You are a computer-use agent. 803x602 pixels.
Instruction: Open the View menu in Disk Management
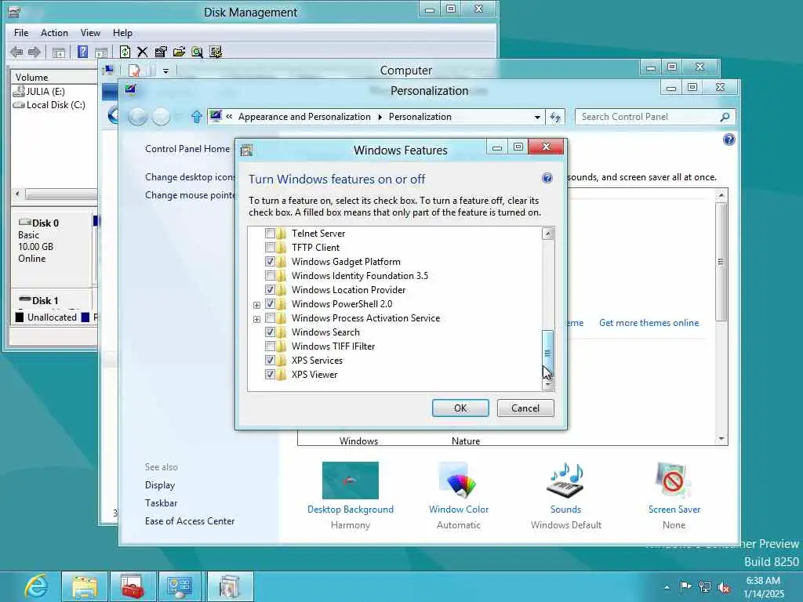coord(90,33)
